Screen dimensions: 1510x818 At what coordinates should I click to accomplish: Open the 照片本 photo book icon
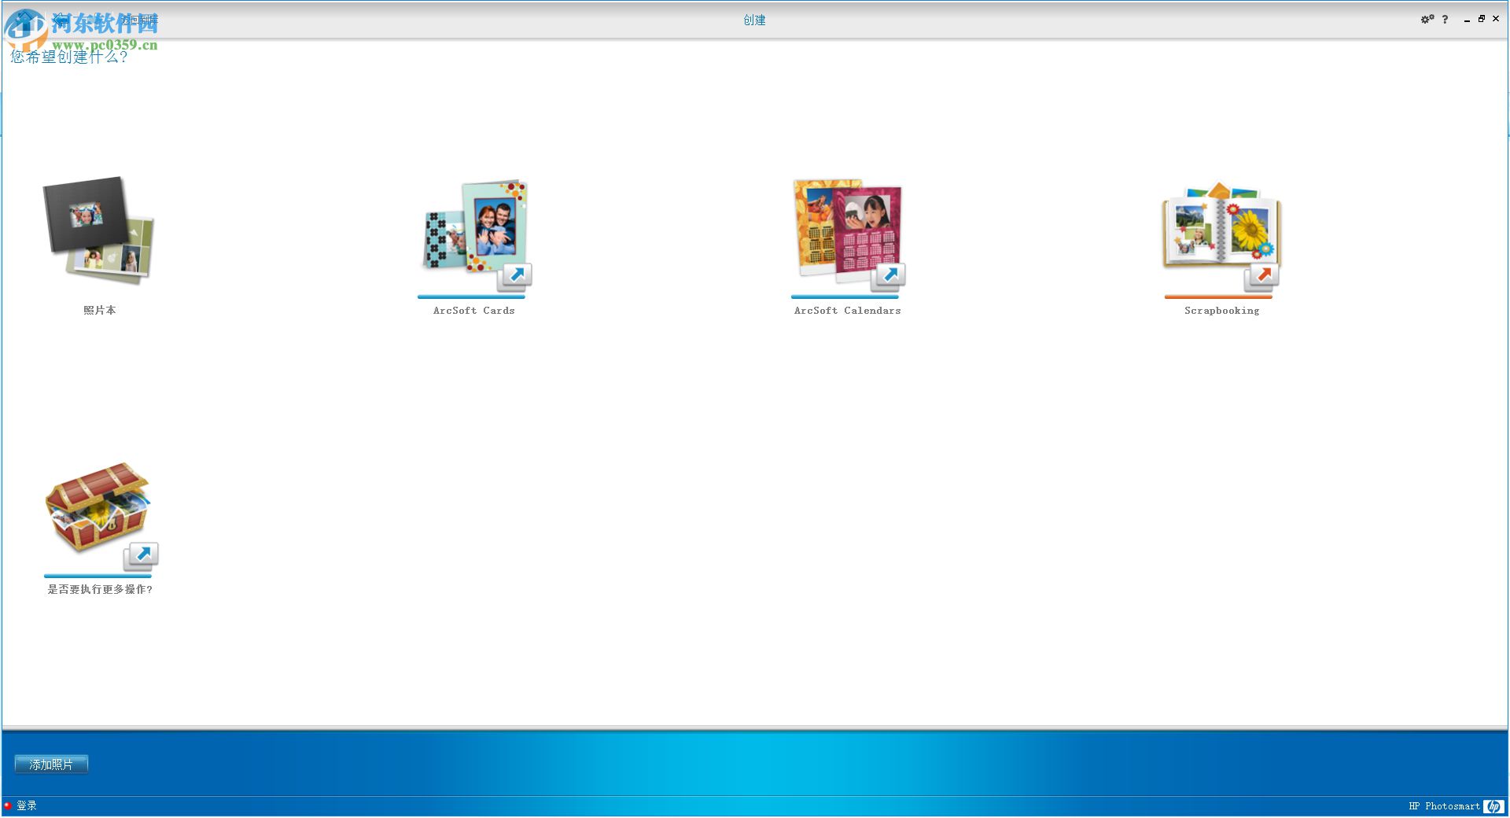click(99, 230)
